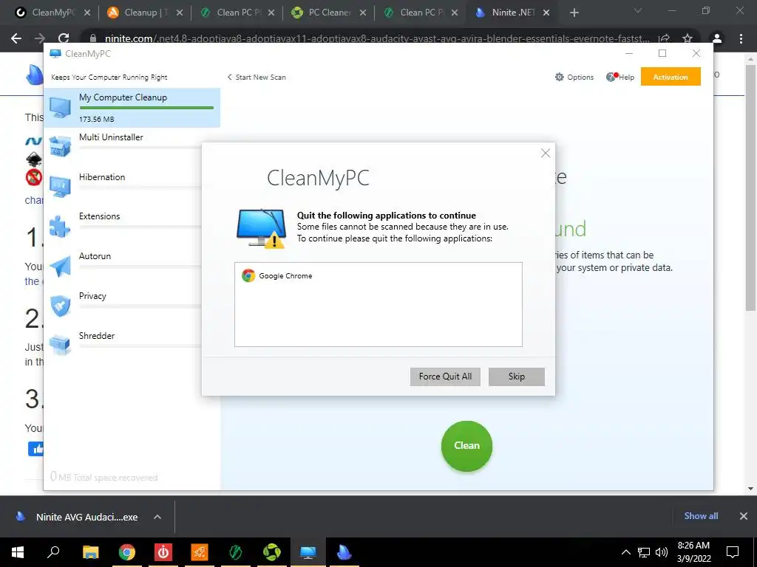This screenshot has width=757, height=567.
Task: Open the Shredder section
Action: 123,346
